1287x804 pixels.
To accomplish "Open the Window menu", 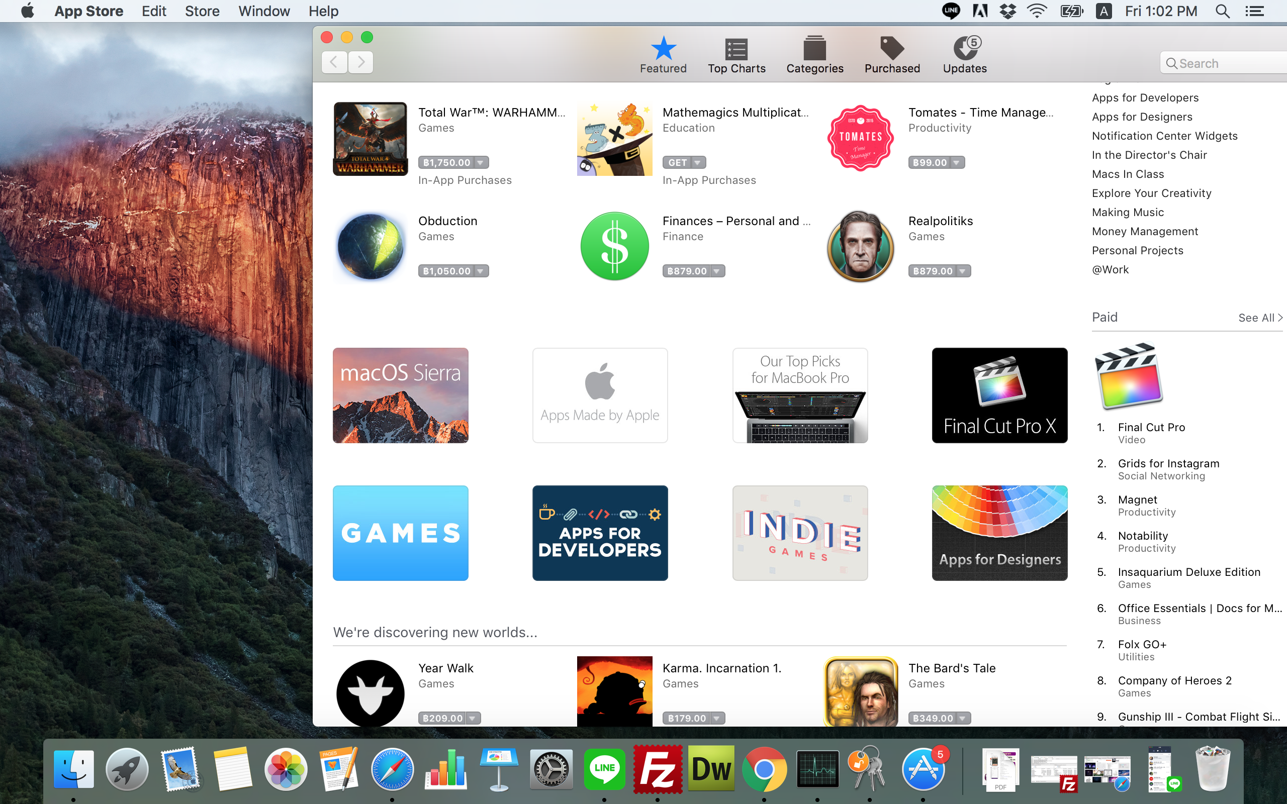I will click(x=264, y=11).
